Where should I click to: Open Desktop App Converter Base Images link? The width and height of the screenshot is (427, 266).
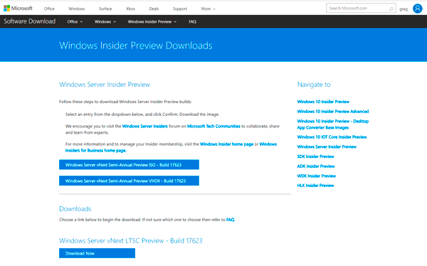point(333,124)
